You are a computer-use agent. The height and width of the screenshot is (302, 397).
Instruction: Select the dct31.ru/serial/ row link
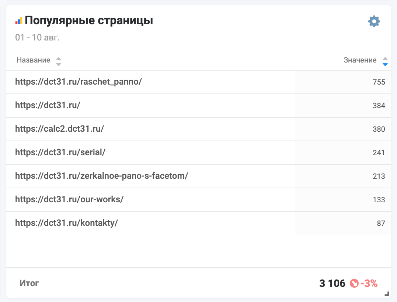pos(60,152)
